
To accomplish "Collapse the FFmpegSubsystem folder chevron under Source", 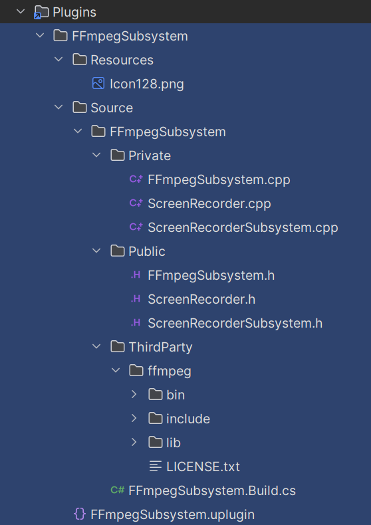I will coord(78,132).
